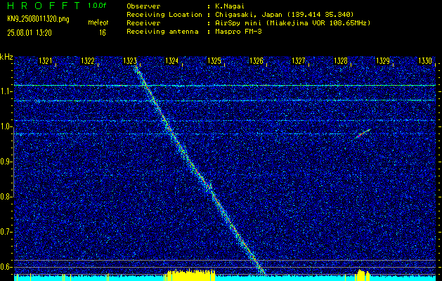Click the meteor count value 16
This screenshot has width=442, height=281.
click(x=103, y=33)
